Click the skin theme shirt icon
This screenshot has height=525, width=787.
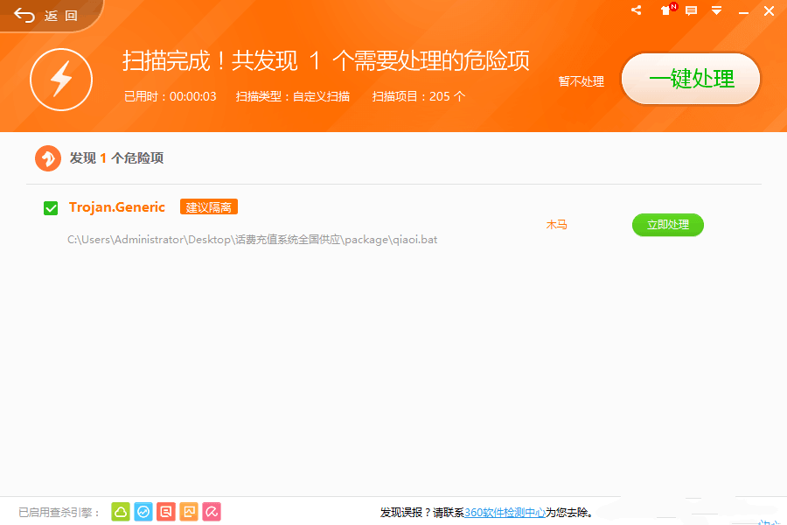[663, 12]
